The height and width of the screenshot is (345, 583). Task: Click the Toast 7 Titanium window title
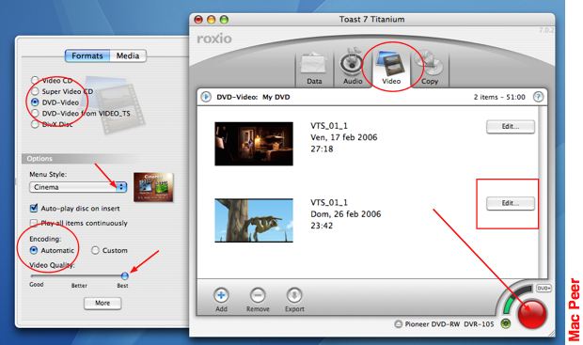[x=371, y=20]
